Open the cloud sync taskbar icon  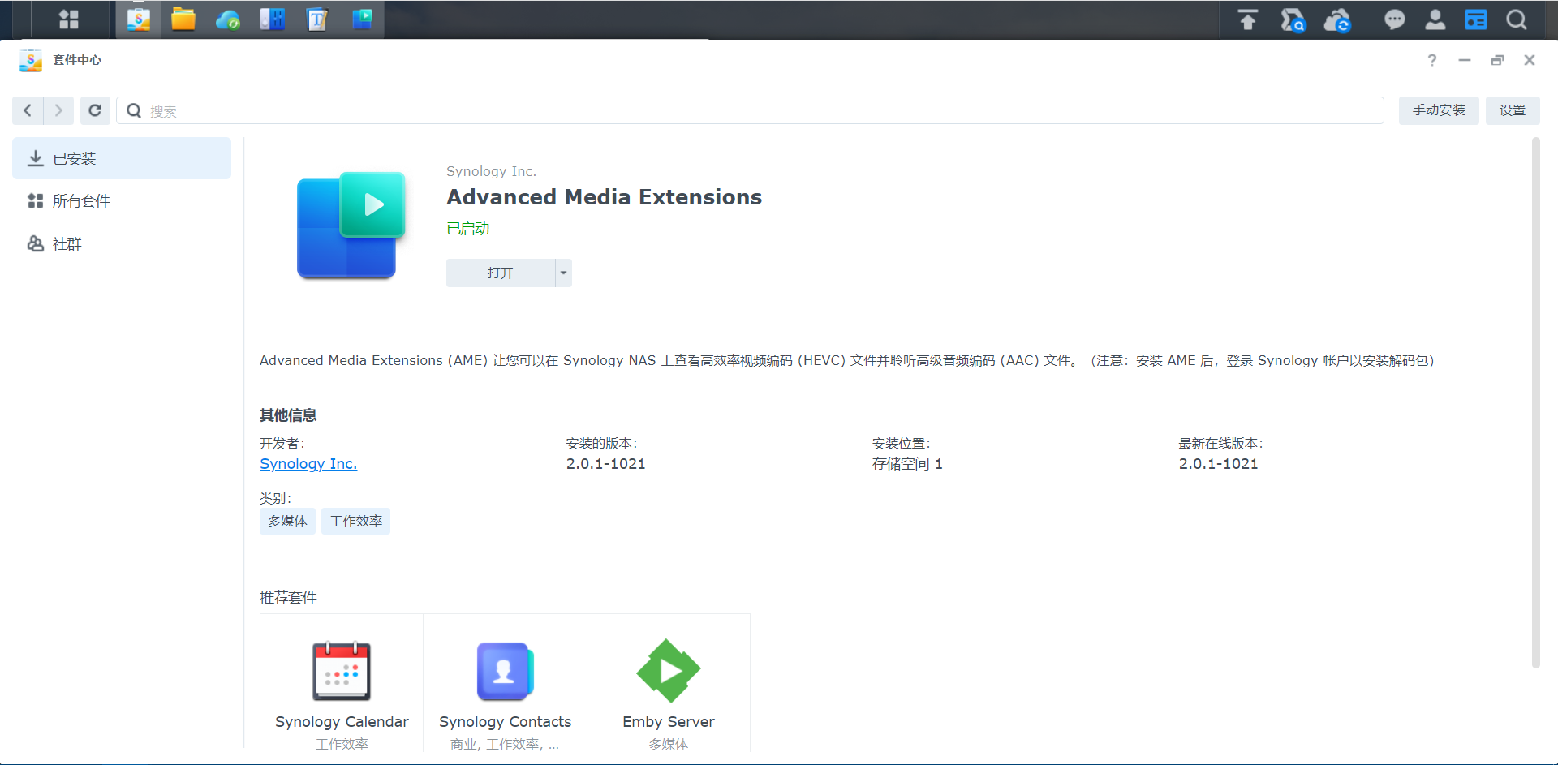click(x=228, y=19)
